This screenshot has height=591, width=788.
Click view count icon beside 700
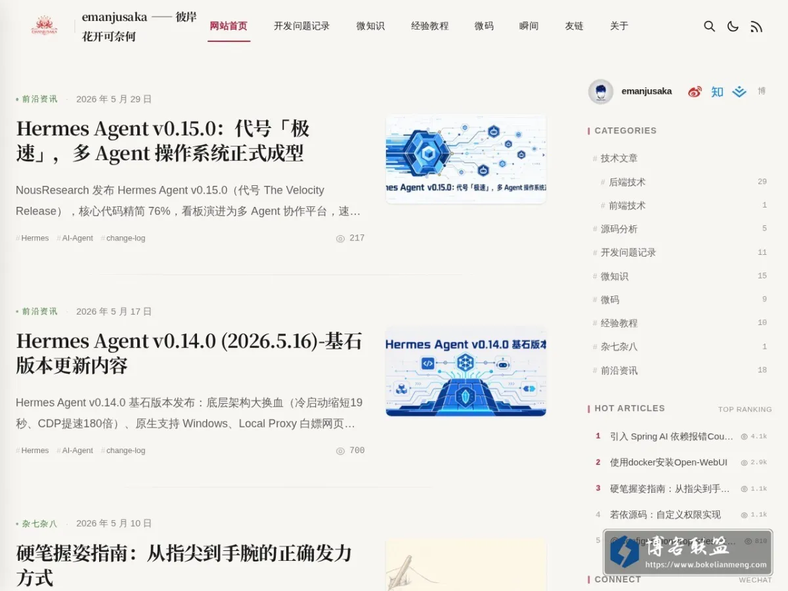click(x=340, y=450)
